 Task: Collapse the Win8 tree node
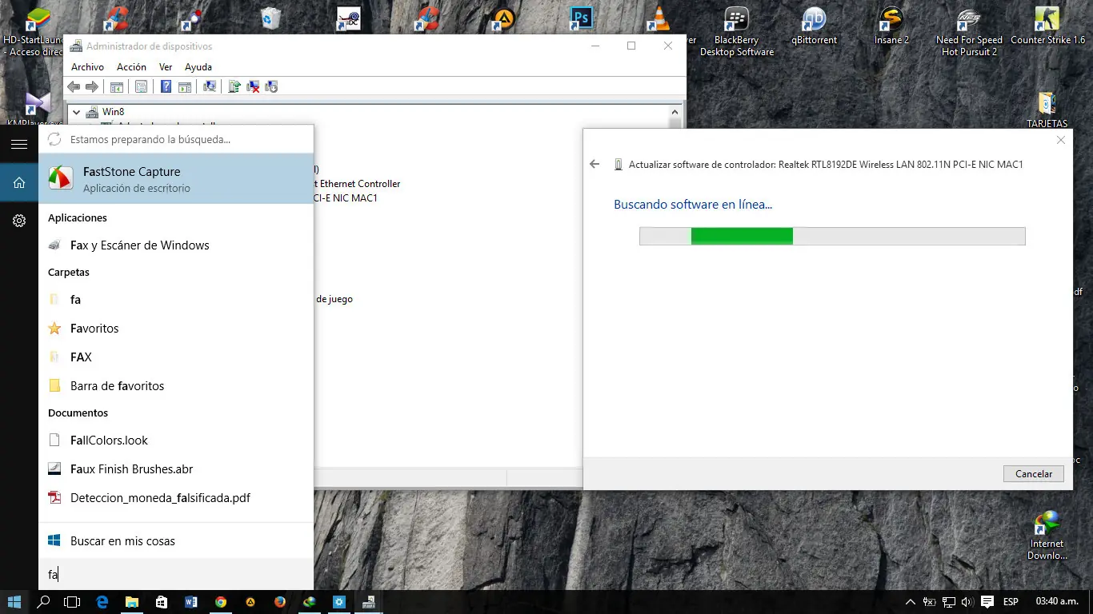coord(76,112)
